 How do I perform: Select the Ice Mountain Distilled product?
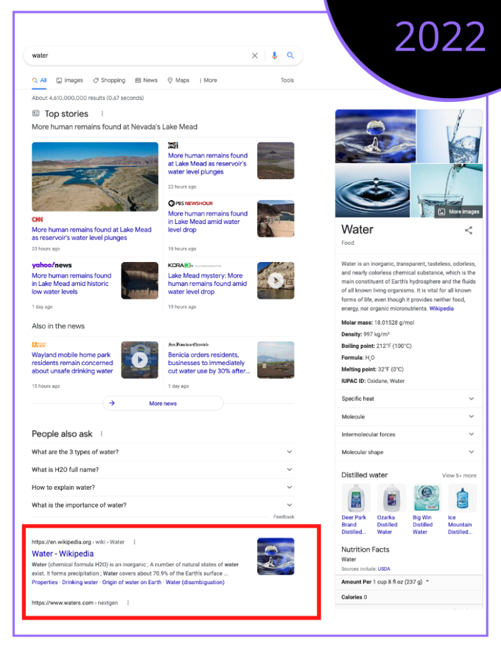click(x=462, y=509)
